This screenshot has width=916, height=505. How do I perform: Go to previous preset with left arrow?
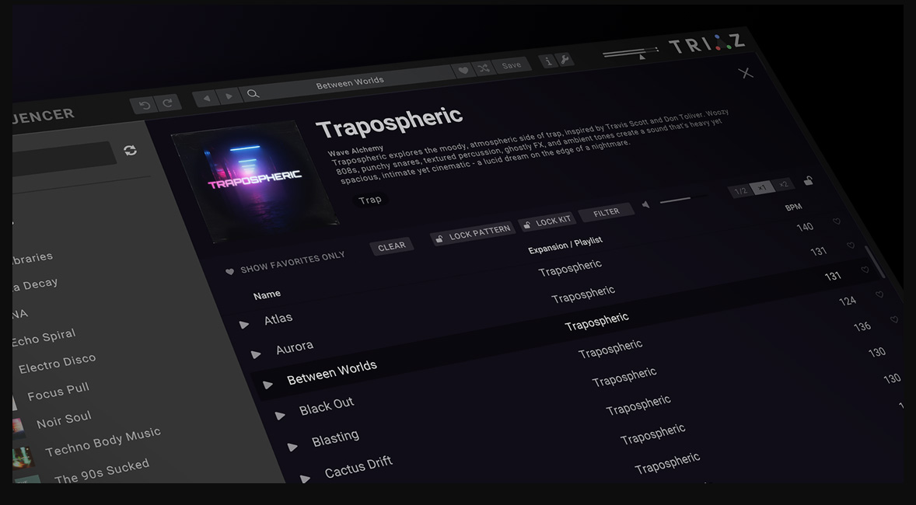point(206,98)
